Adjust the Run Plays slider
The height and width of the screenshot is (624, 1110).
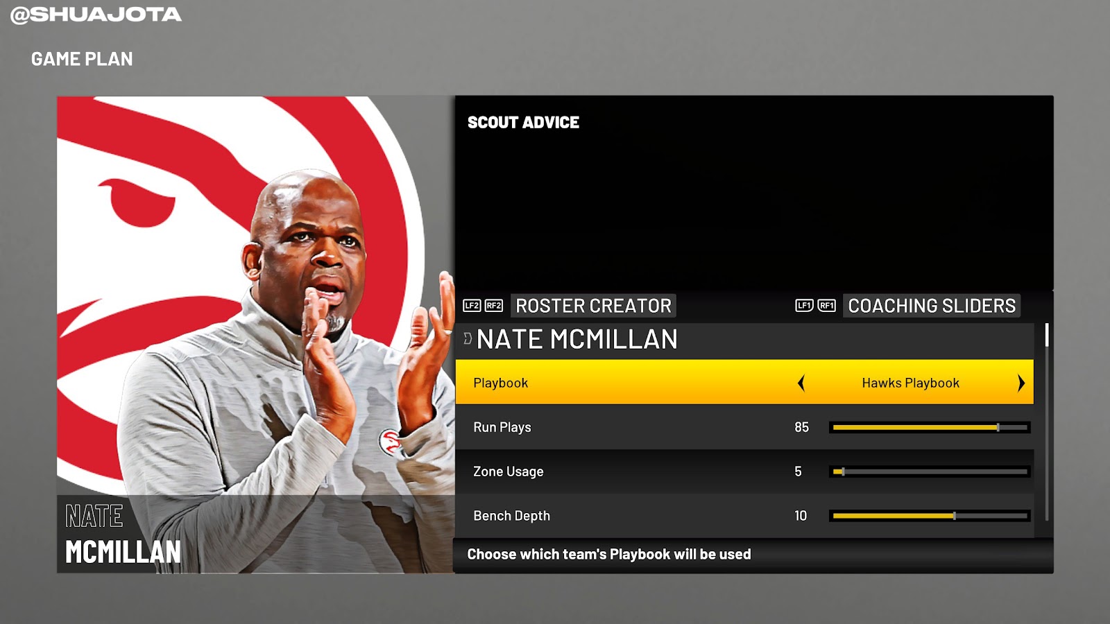[930, 428]
